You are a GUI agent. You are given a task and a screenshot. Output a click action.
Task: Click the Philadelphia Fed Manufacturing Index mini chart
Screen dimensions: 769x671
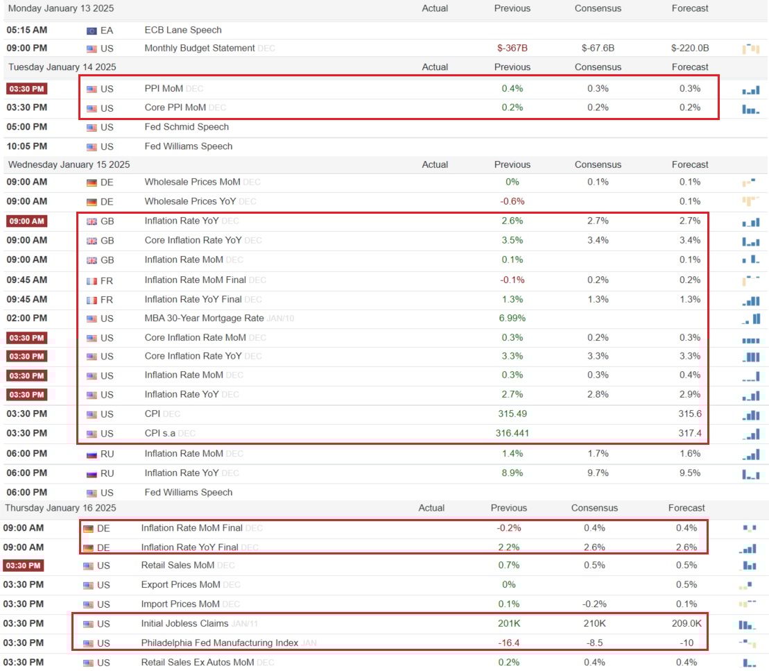tap(747, 643)
